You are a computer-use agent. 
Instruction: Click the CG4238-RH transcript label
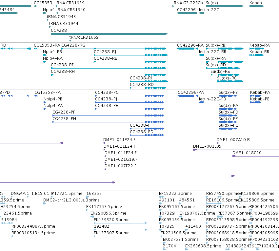point(63,72)
